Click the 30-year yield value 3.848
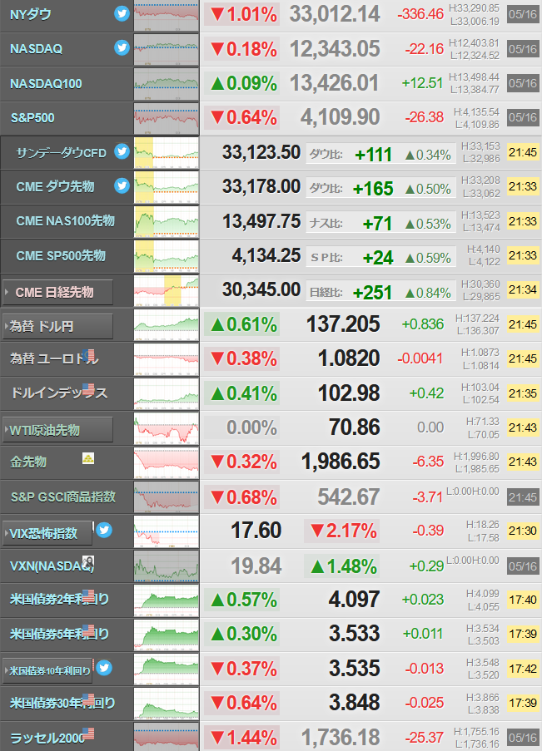 pos(354,703)
